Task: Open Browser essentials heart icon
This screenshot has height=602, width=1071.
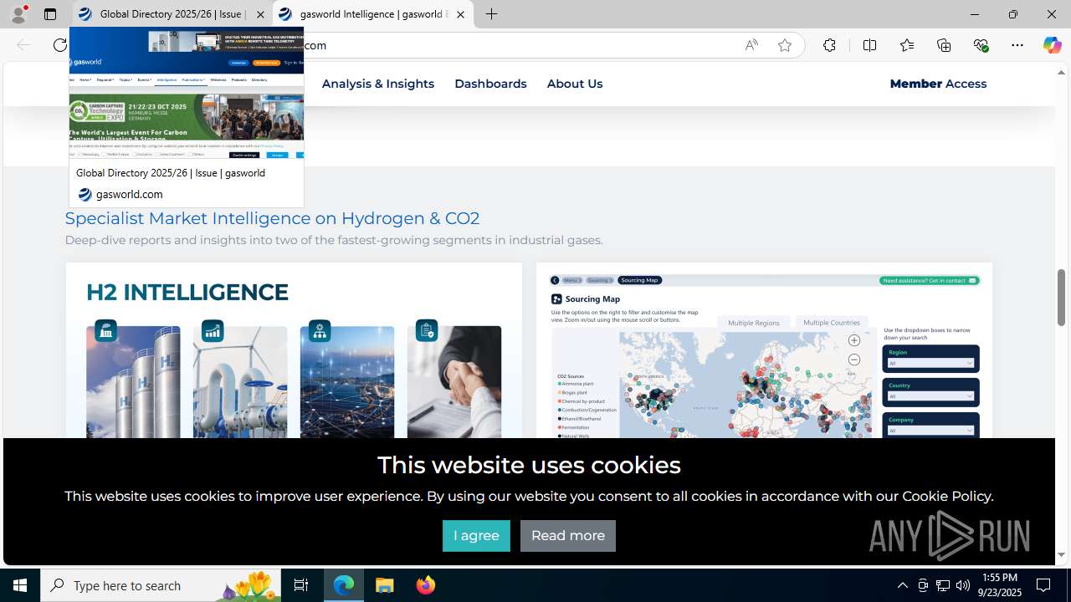Action: (x=981, y=45)
